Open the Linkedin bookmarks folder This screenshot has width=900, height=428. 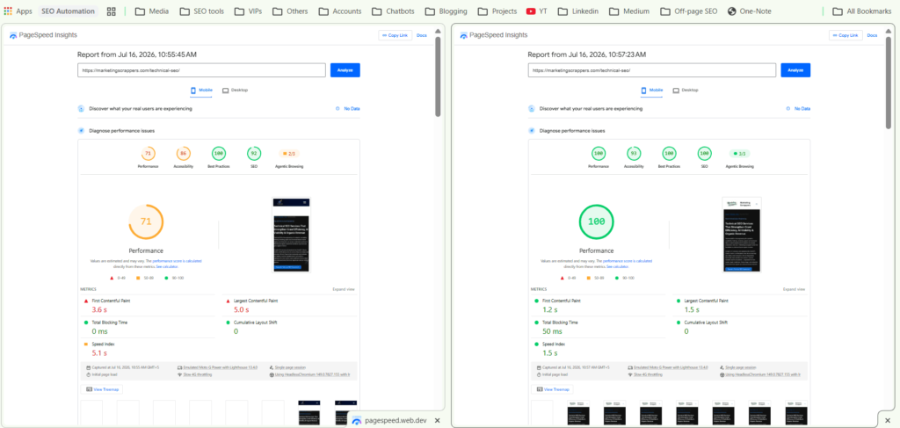click(x=578, y=11)
